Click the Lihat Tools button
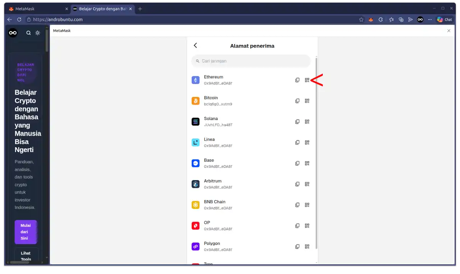The height and width of the screenshot is (274, 460). coord(26,256)
